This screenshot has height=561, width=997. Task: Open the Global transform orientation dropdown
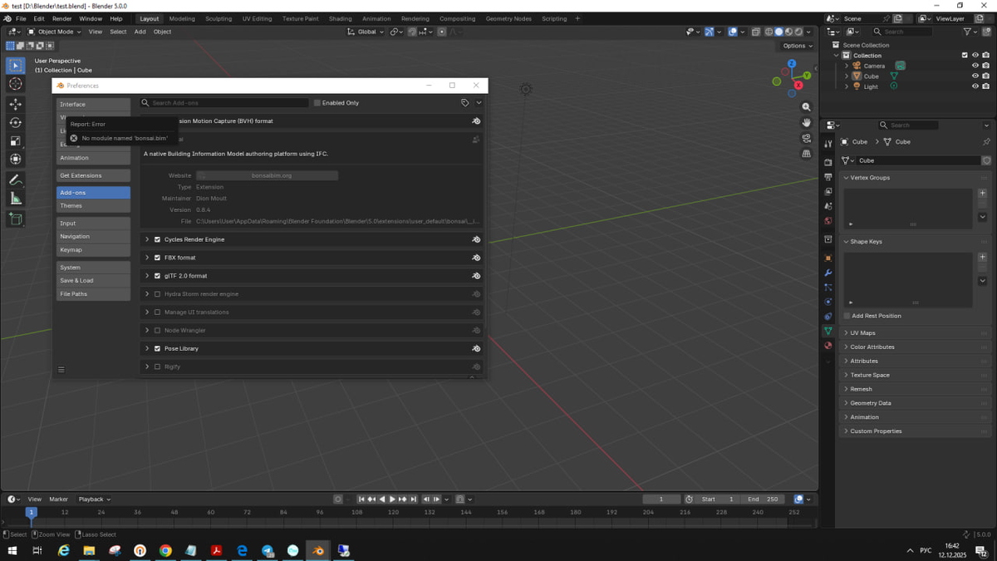coord(366,32)
